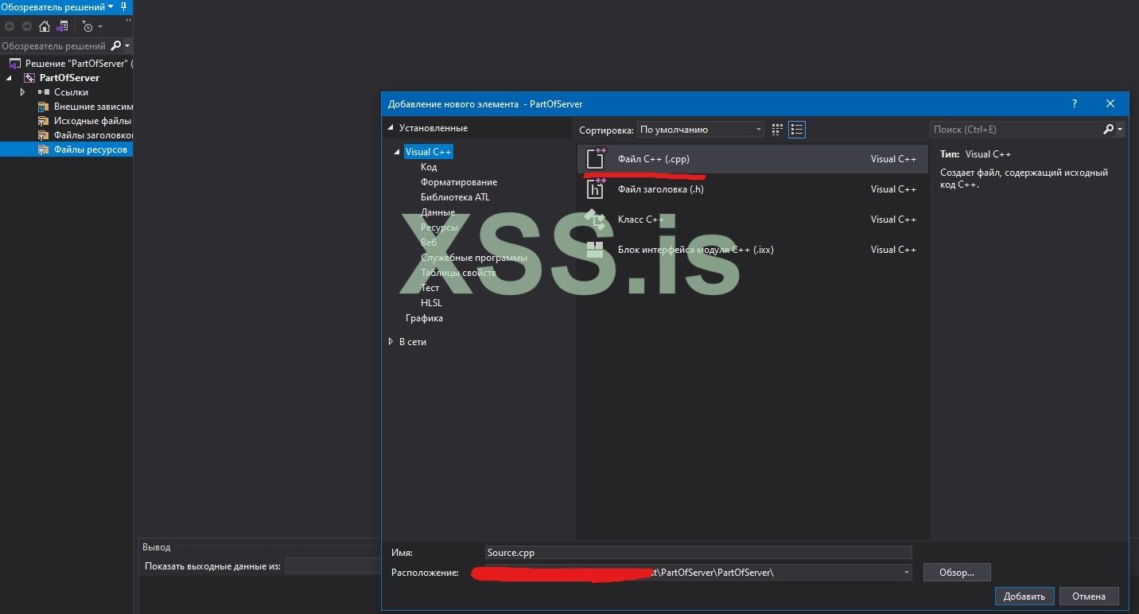Open the Сортировка dropdown
This screenshot has width=1139, height=614.
(701, 129)
